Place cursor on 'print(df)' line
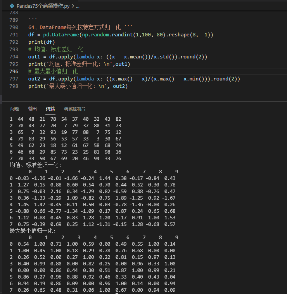287x294 pixels. (x=41, y=42)
